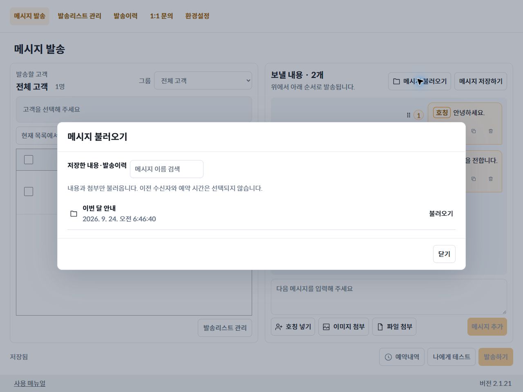The width and height of the screenshot is (523, 392).
Task: Click the 나에게 테스트 button
Action: [451, 357]
